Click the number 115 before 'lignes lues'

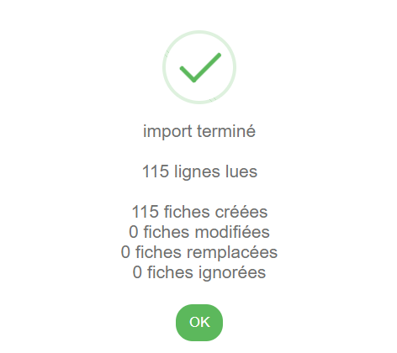[x=156, y=171]
